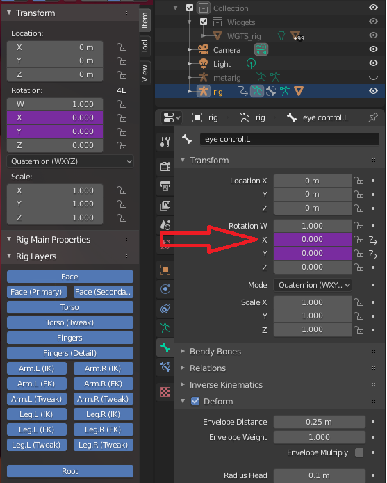Toggle visibility of Collection

coord(373,8)
